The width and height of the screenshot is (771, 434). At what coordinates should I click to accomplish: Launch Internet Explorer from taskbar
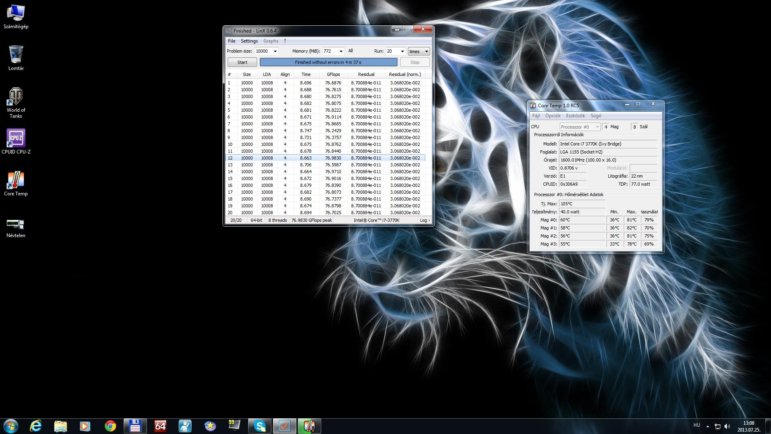click(x=36, y=426)
